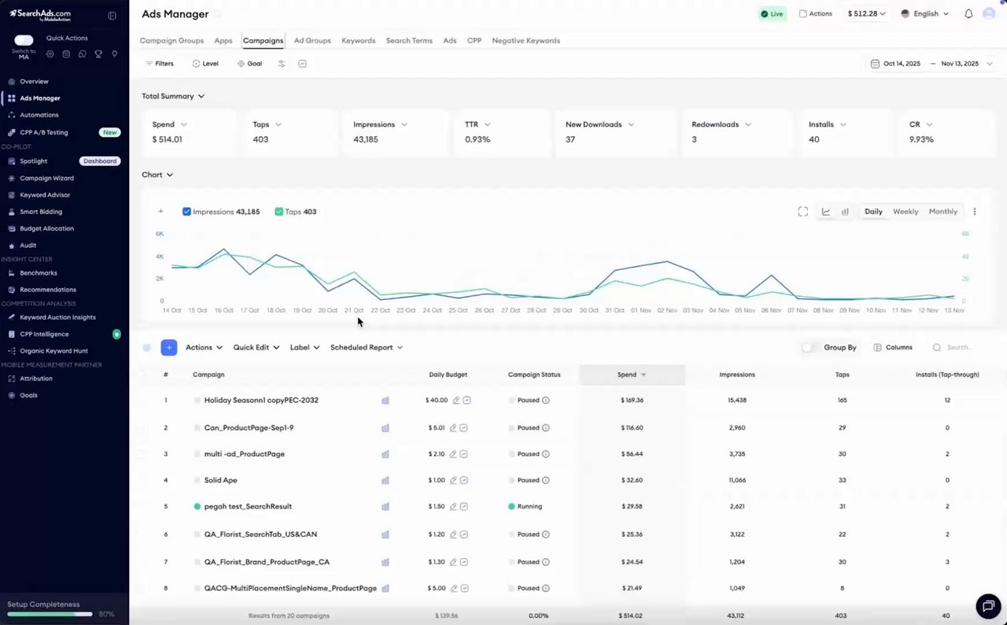The image size is (1007, 625).
Task: Toggle the Switch to MA switch
Action: [x=24, y=40]
